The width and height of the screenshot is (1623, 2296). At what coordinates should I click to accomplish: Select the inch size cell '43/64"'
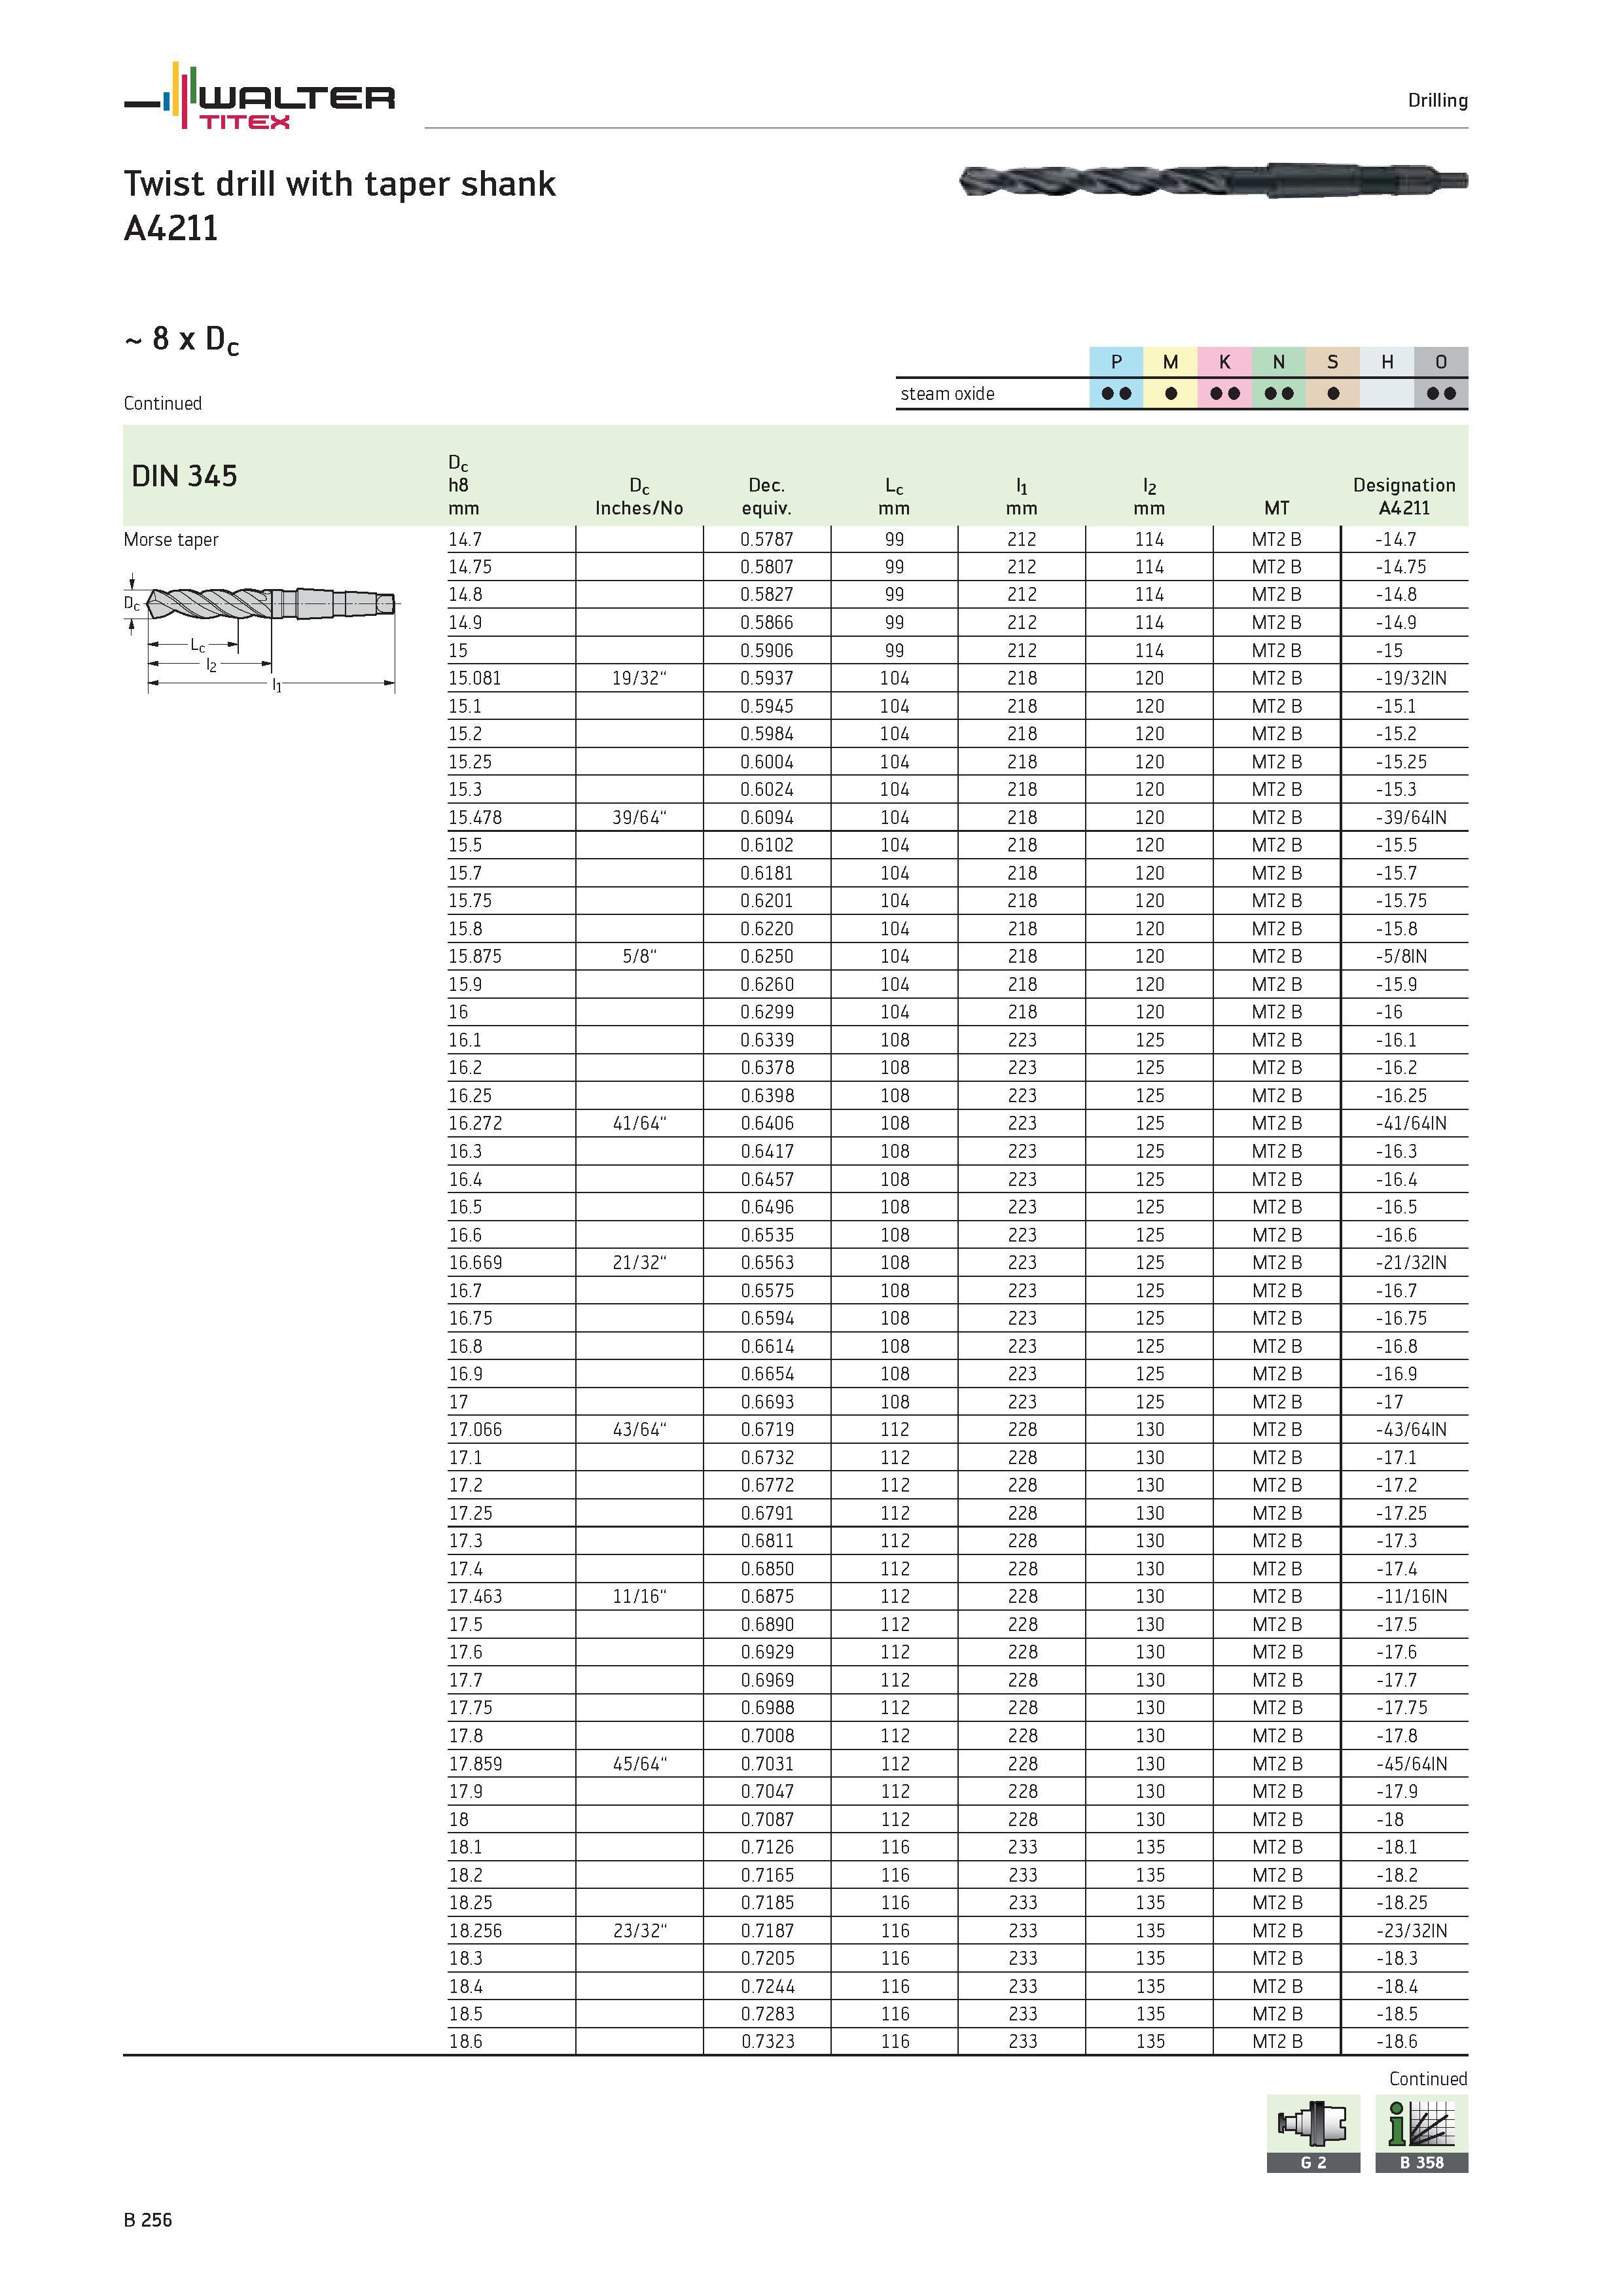tap(639, 1429)
